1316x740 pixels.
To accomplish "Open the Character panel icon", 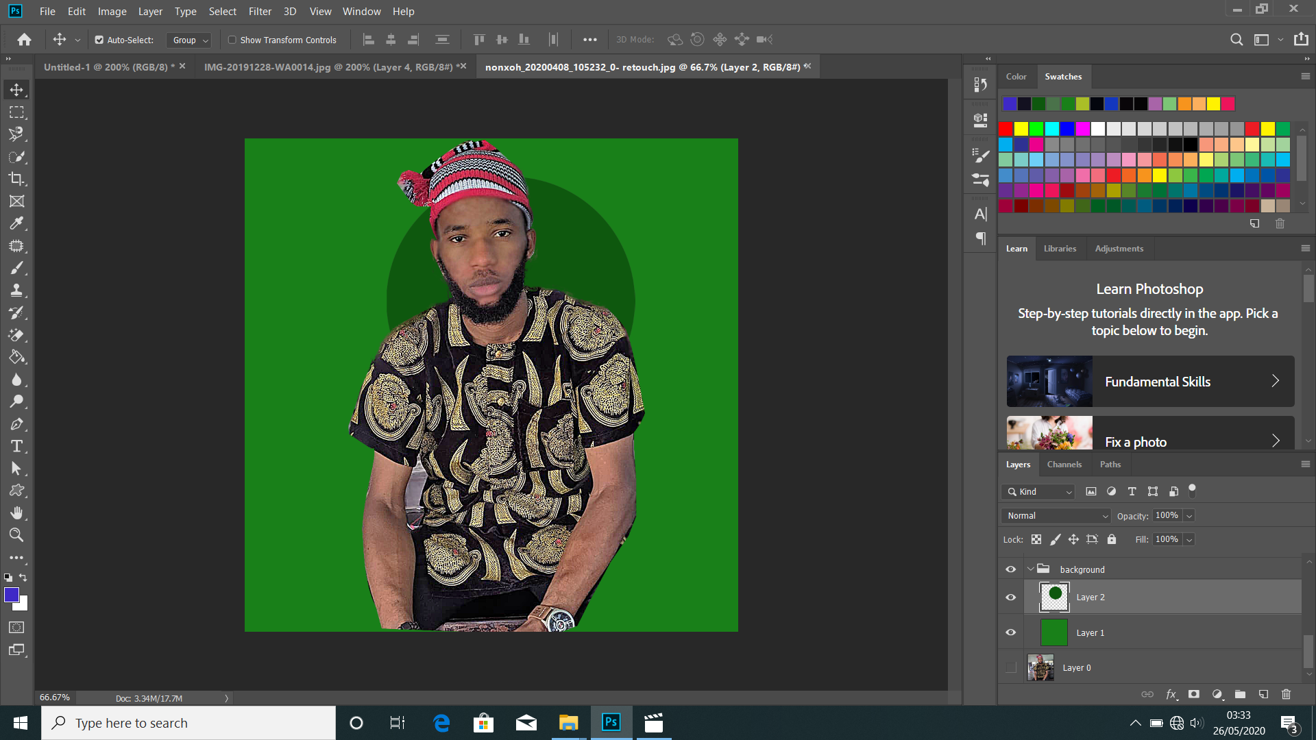I will [980, 214].
